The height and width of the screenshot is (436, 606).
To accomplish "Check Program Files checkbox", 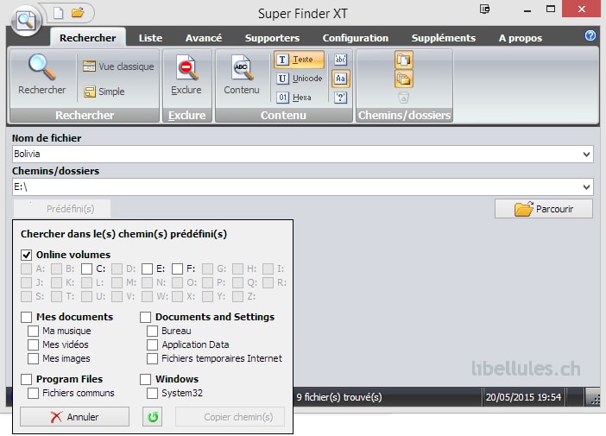I will click(26, 379).
